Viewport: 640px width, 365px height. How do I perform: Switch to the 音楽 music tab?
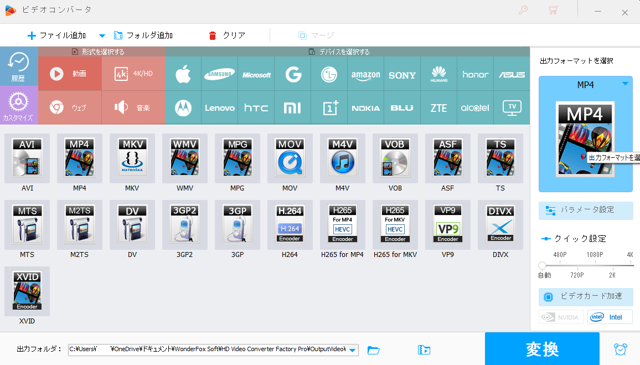pos(133,108)
